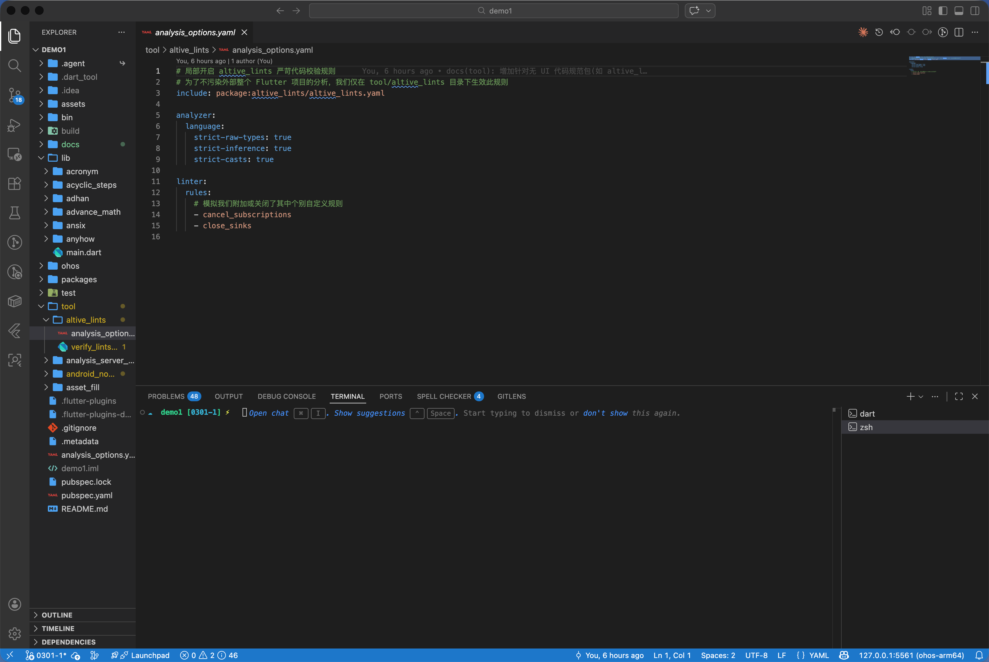
Task: Close the analysis_options.yaml editor tab
Action: (244, 32)
